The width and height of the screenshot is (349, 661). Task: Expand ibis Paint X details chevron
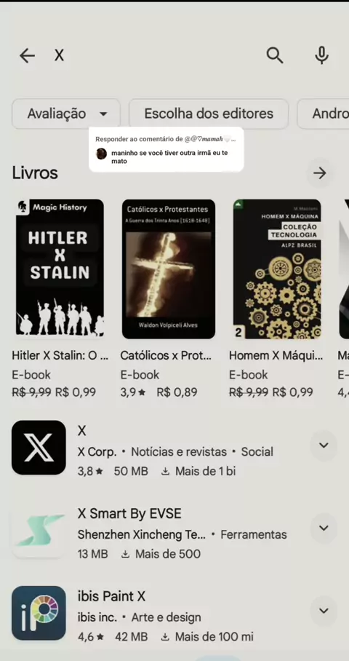click(324, 611)
